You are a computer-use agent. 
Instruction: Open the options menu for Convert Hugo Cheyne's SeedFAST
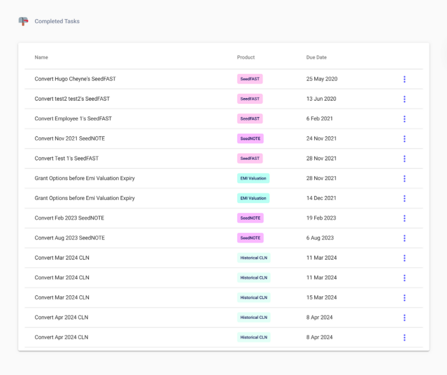point(404,79)
